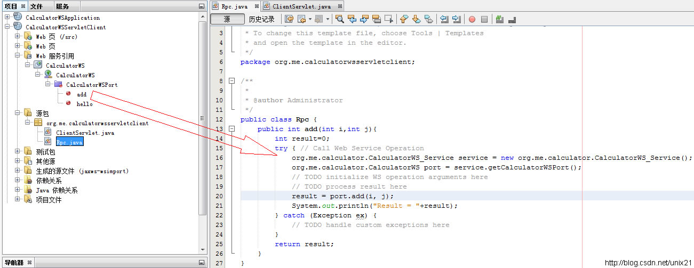Click the Comment code icon
The width and height of the screenshot is (694, 268).
click(x=500, y=19)
